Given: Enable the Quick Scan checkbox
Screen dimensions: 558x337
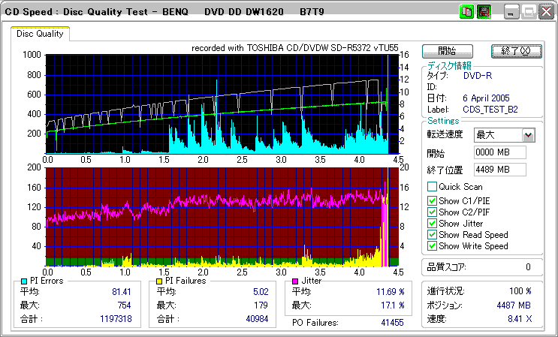Looking at the screenshot, I should point(432,187).
